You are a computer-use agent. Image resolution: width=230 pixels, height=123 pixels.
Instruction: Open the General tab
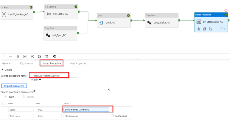[6, 63]
